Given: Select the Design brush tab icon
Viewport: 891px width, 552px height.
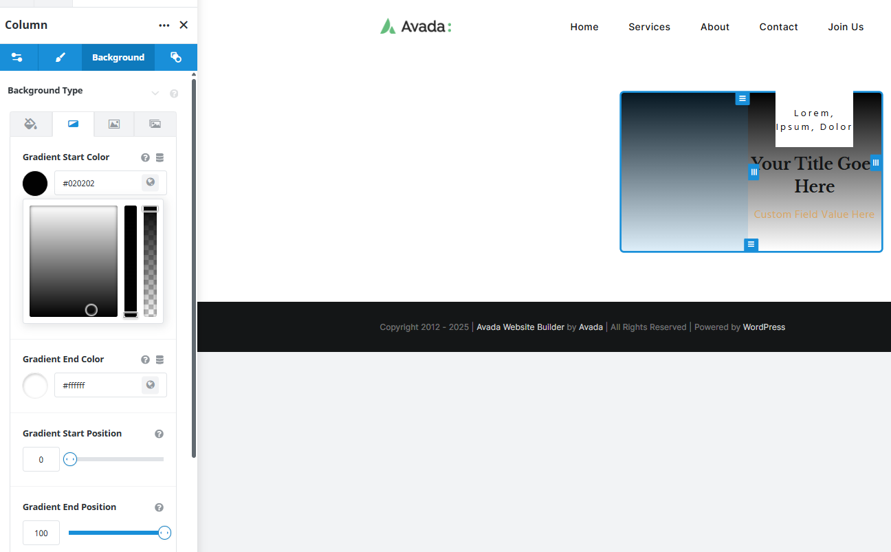Looking at the screenshot, I should 59,57.
